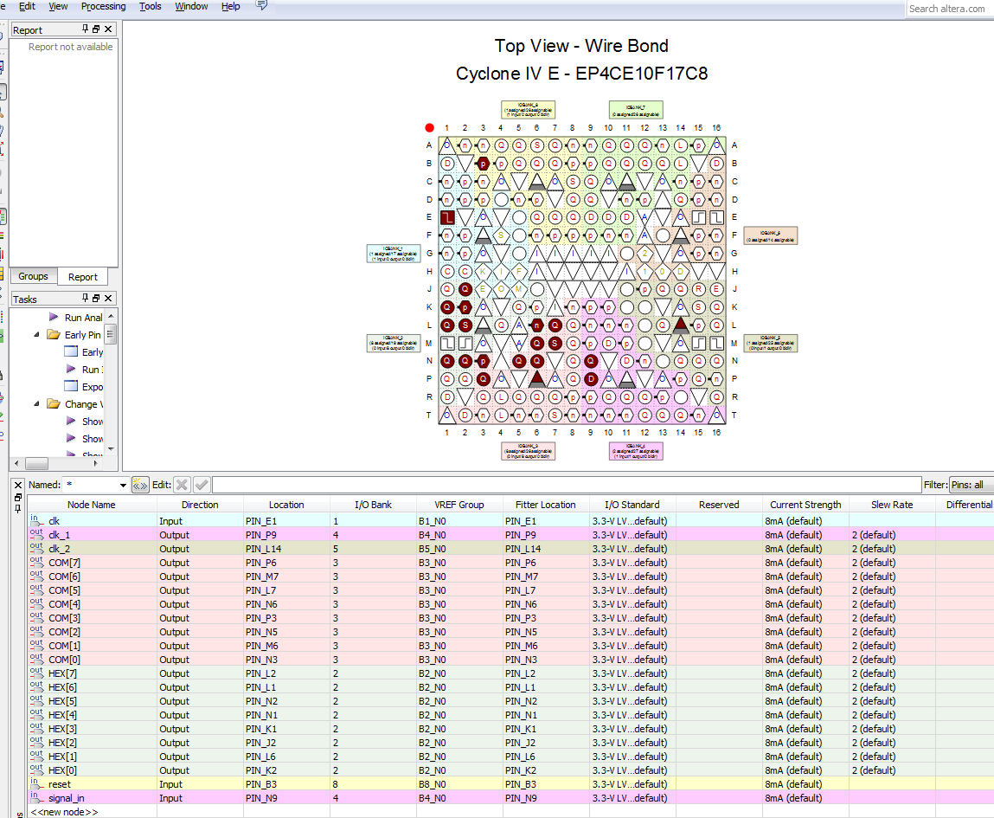Open the Tools menu

(x=151, y=6)
